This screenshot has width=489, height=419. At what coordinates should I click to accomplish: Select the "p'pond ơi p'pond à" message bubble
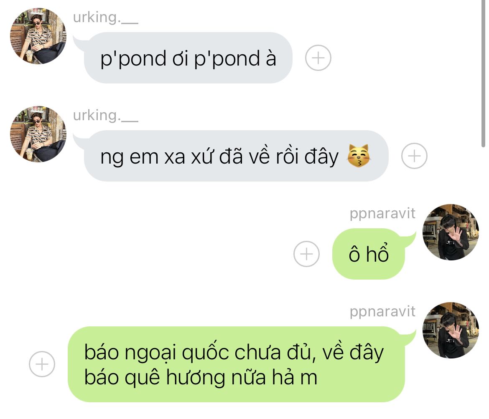click(x=188, y=58)
